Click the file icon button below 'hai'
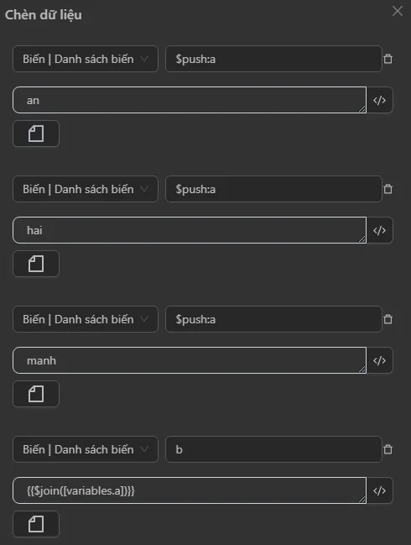Image resolution: width=411 pixels, height=545 pixels. pyautogui.click(x=36, y=264)
